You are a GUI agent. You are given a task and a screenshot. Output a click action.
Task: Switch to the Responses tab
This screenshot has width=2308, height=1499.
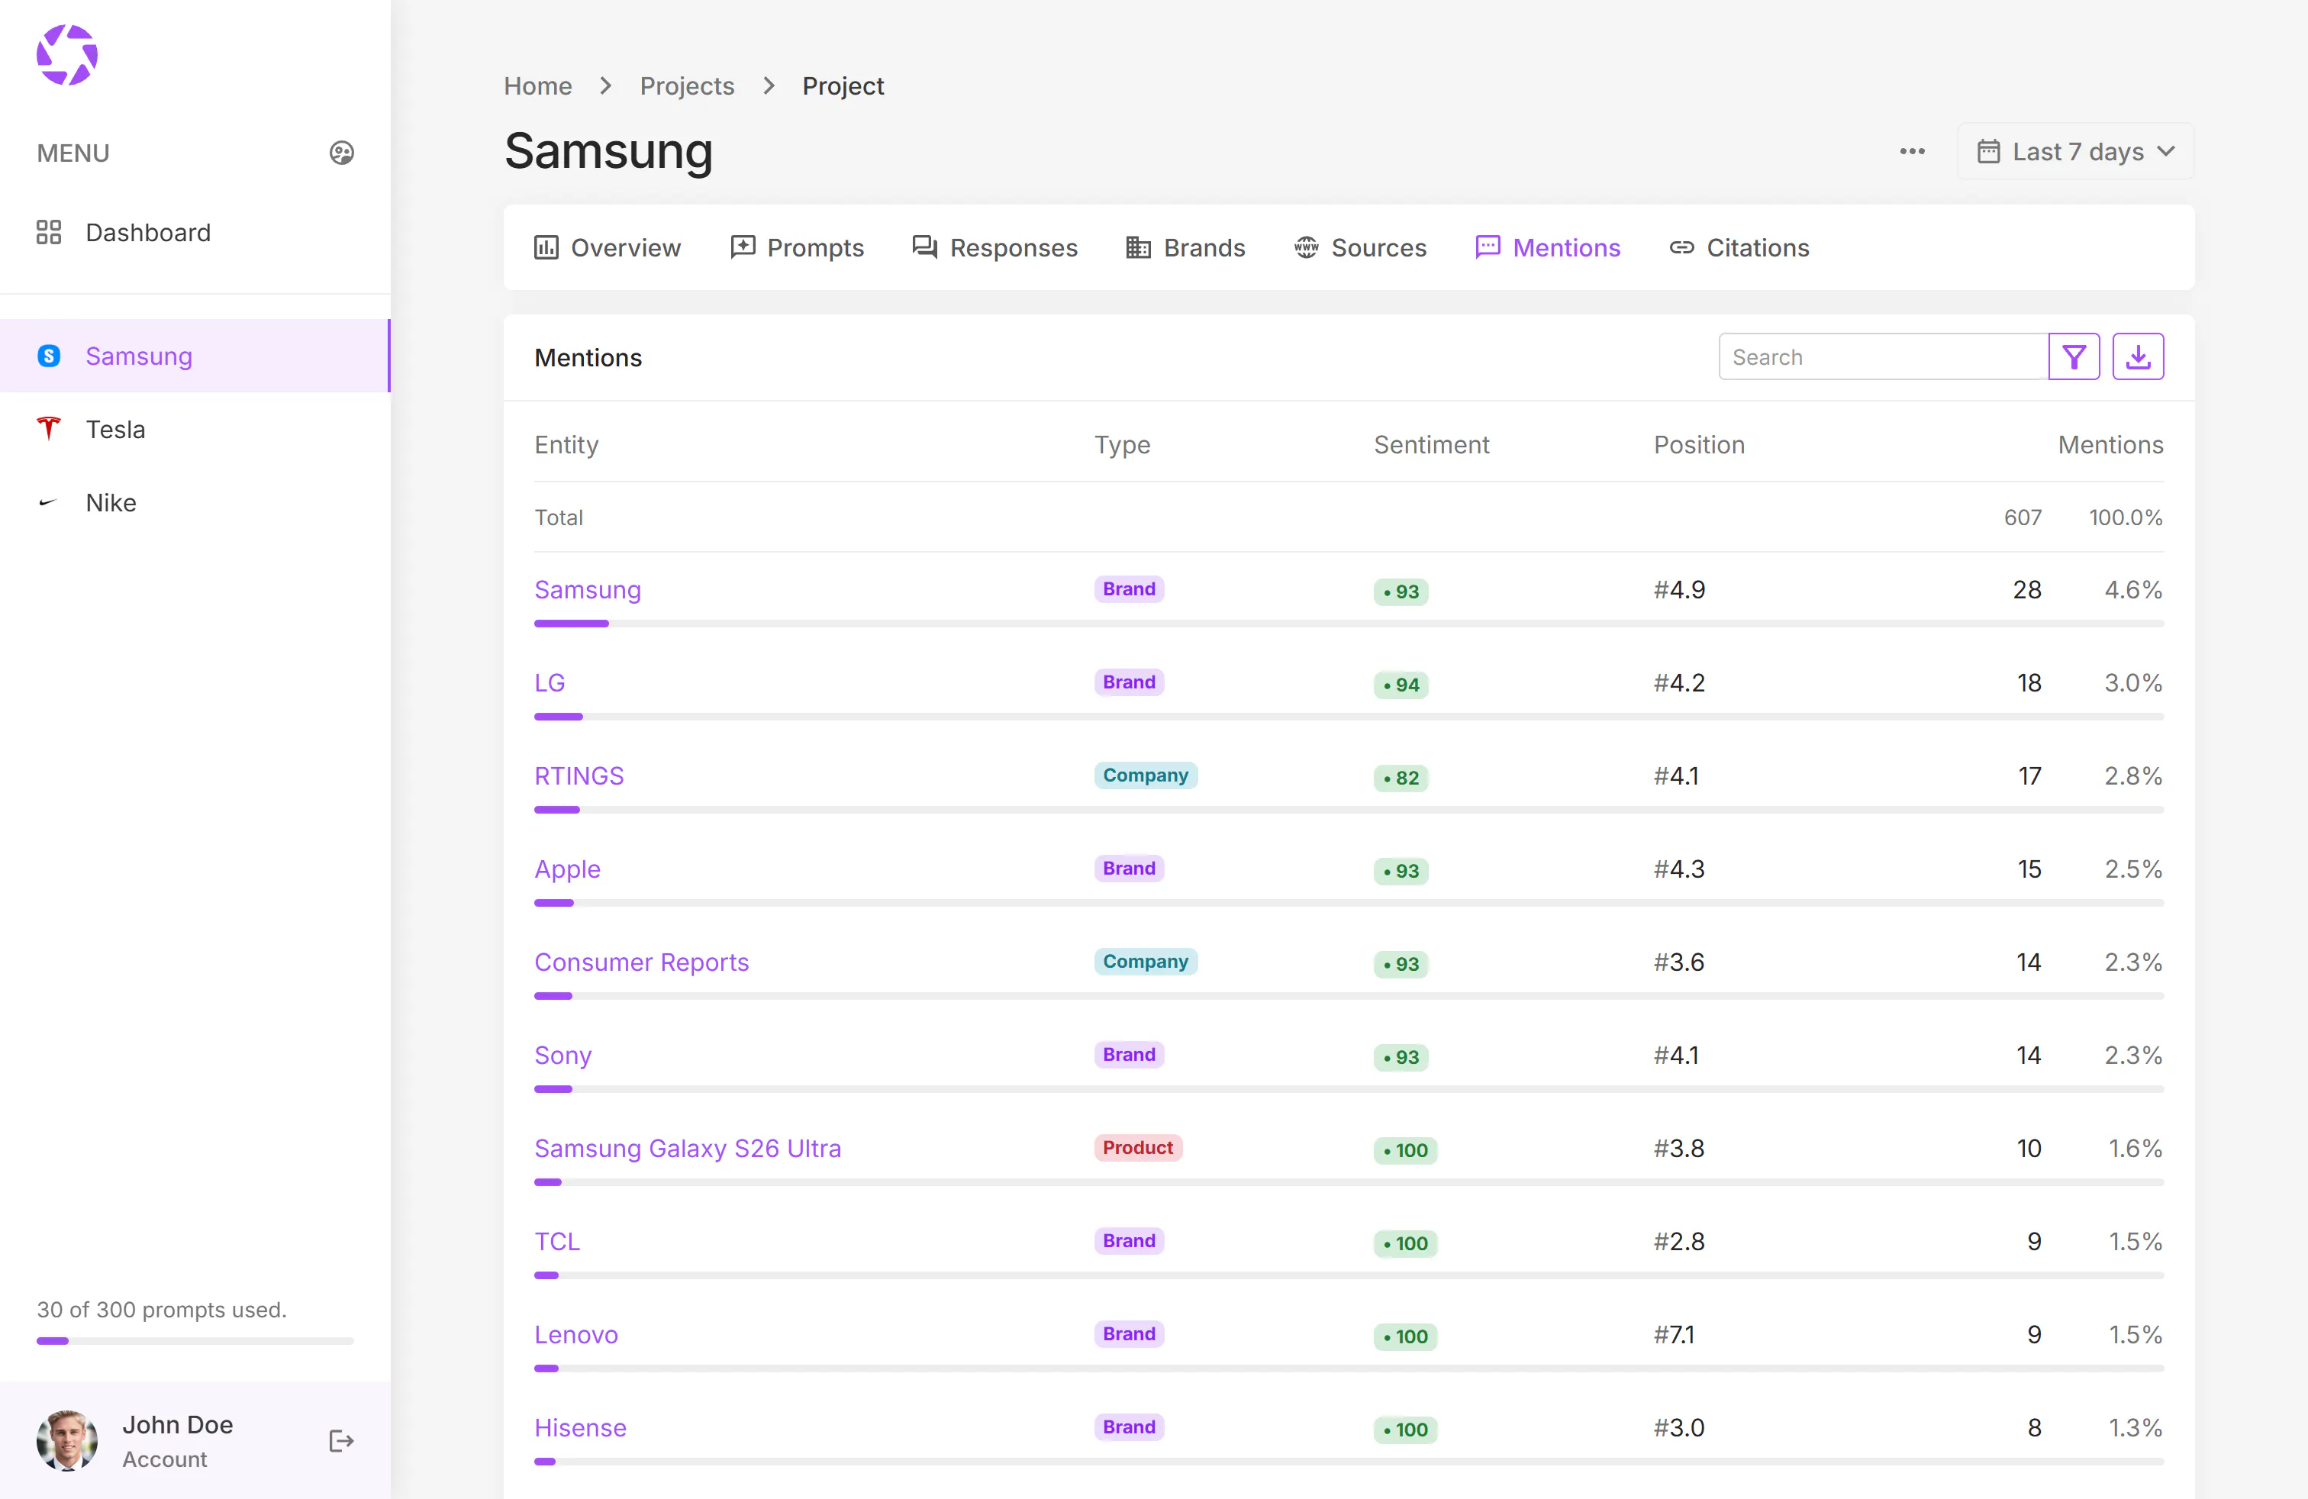click(995, 248)
